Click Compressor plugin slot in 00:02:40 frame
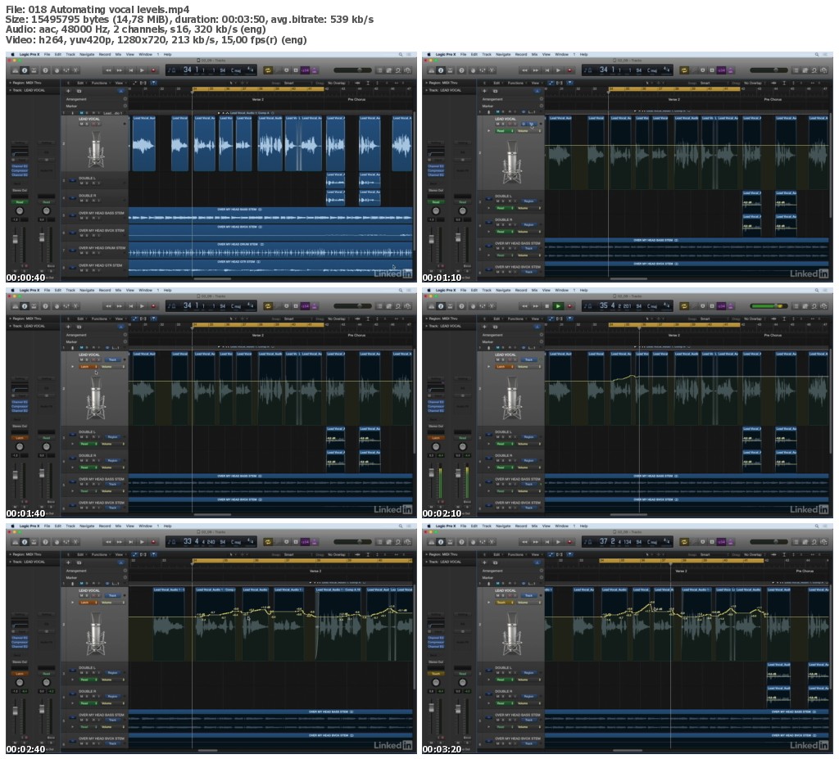This screenshot has width=839, height=759. pos(20,643)
